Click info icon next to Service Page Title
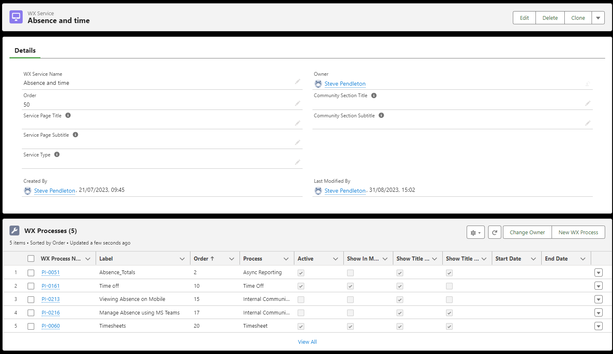The width and height of the screenshot is (613, 354). pyautogui.click(x=68, y=116)
